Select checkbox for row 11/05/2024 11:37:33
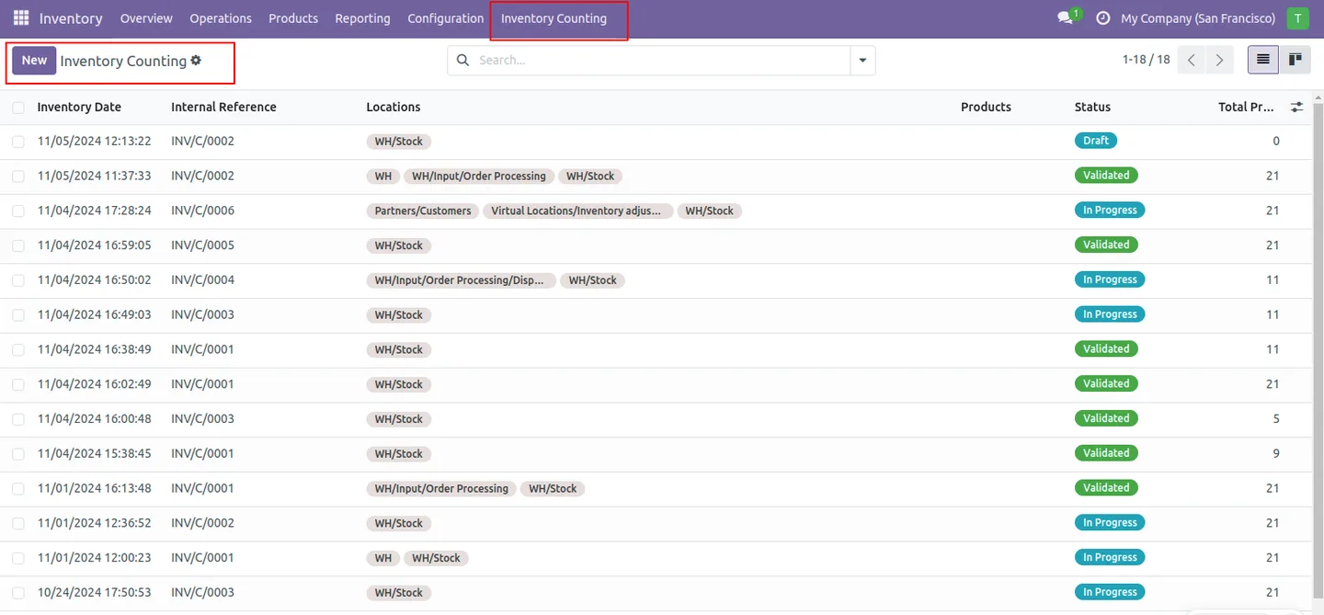The height and width of the screenshot is (615, 1324). [18, 177]
